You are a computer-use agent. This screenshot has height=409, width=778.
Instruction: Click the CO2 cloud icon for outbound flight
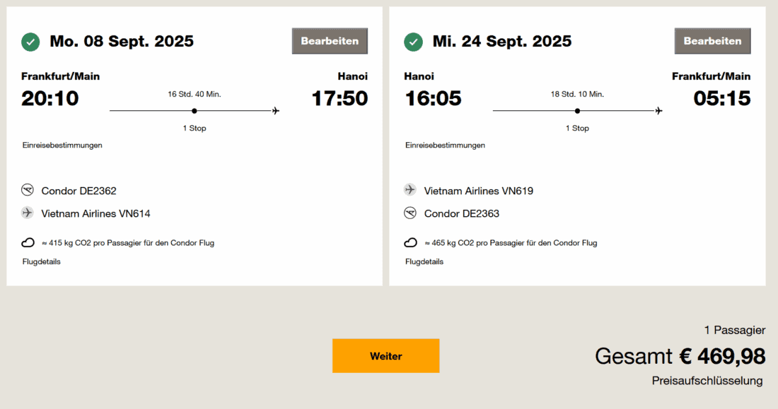tap(28, 242)
